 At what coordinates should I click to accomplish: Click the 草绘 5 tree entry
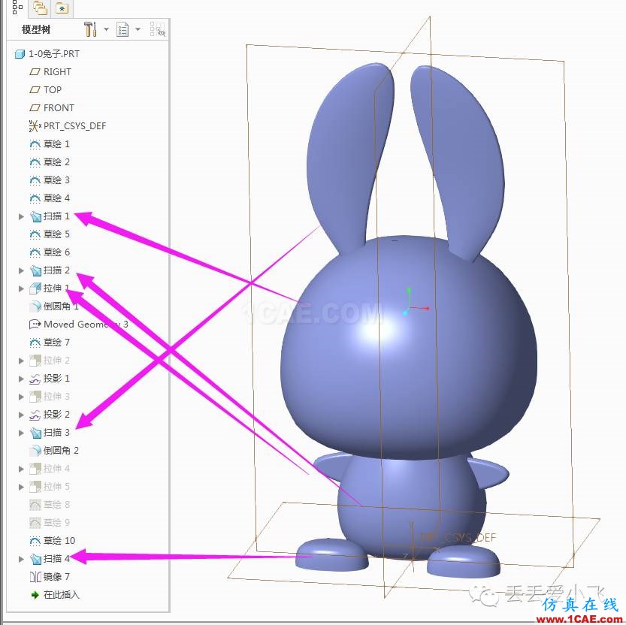click(56, 234)
